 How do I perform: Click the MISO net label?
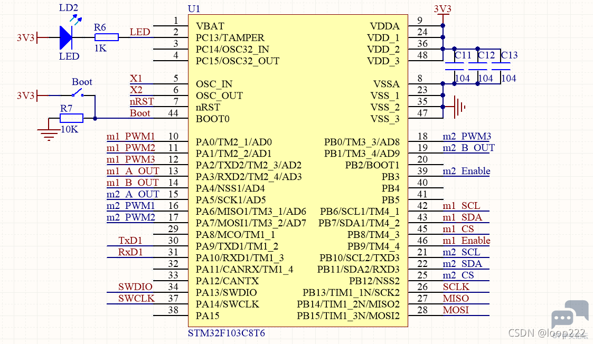pyautogui.click(x=456, y=298)
